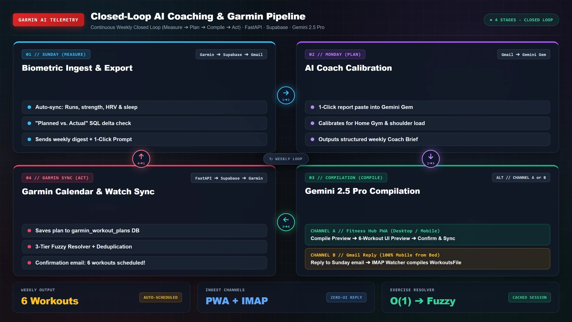Image resolution: width=572 pixels, height=322 pixels.
Task: Click the Zero-UI Reply badge
Action: (346, 297)
